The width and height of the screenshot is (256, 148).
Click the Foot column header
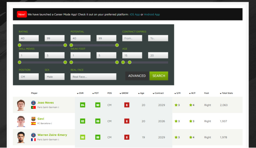[x=206, y=93]
